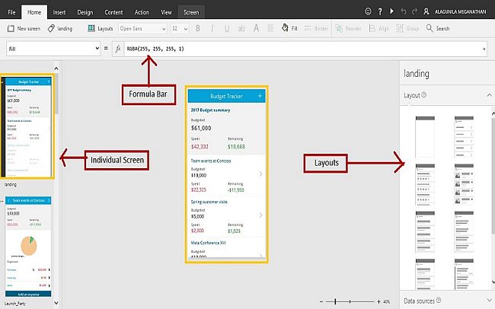The image size is (495, 309).
Task: Click the Border toolbar button
Action: 316,28
